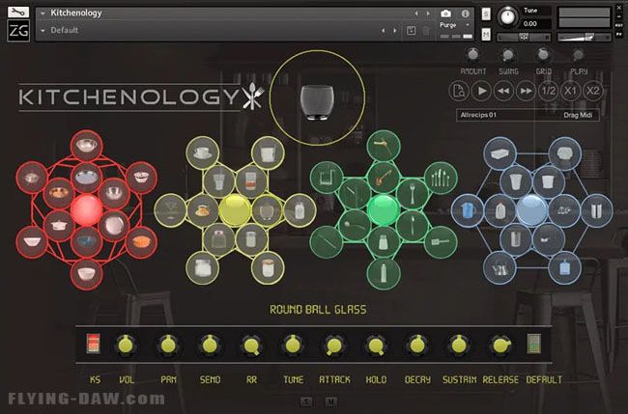Viewport: 628px width, 414px height.
Task: Click the AMOUNT knob
Action: tap(473, 54)
